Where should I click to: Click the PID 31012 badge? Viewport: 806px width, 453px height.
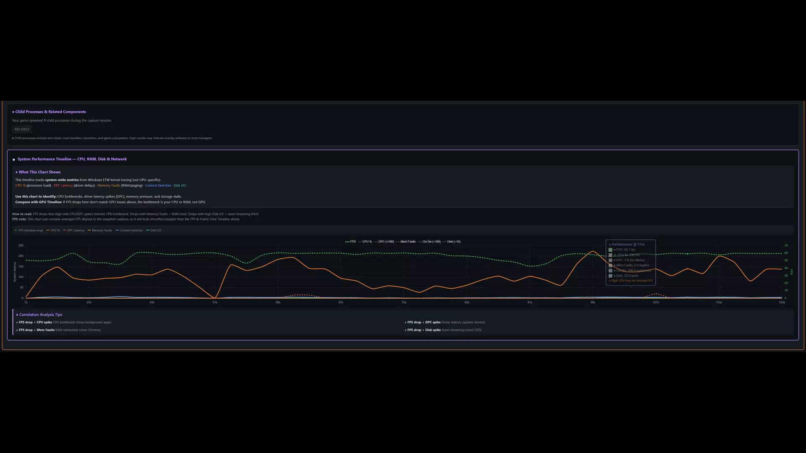click(x=22, y=129)
